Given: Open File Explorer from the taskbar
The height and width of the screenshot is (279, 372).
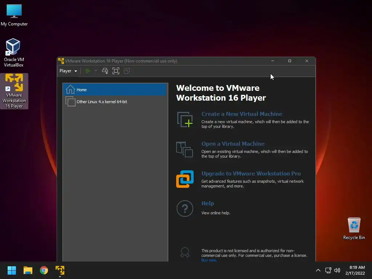Looking at the screenshot, I should (28, 270).
